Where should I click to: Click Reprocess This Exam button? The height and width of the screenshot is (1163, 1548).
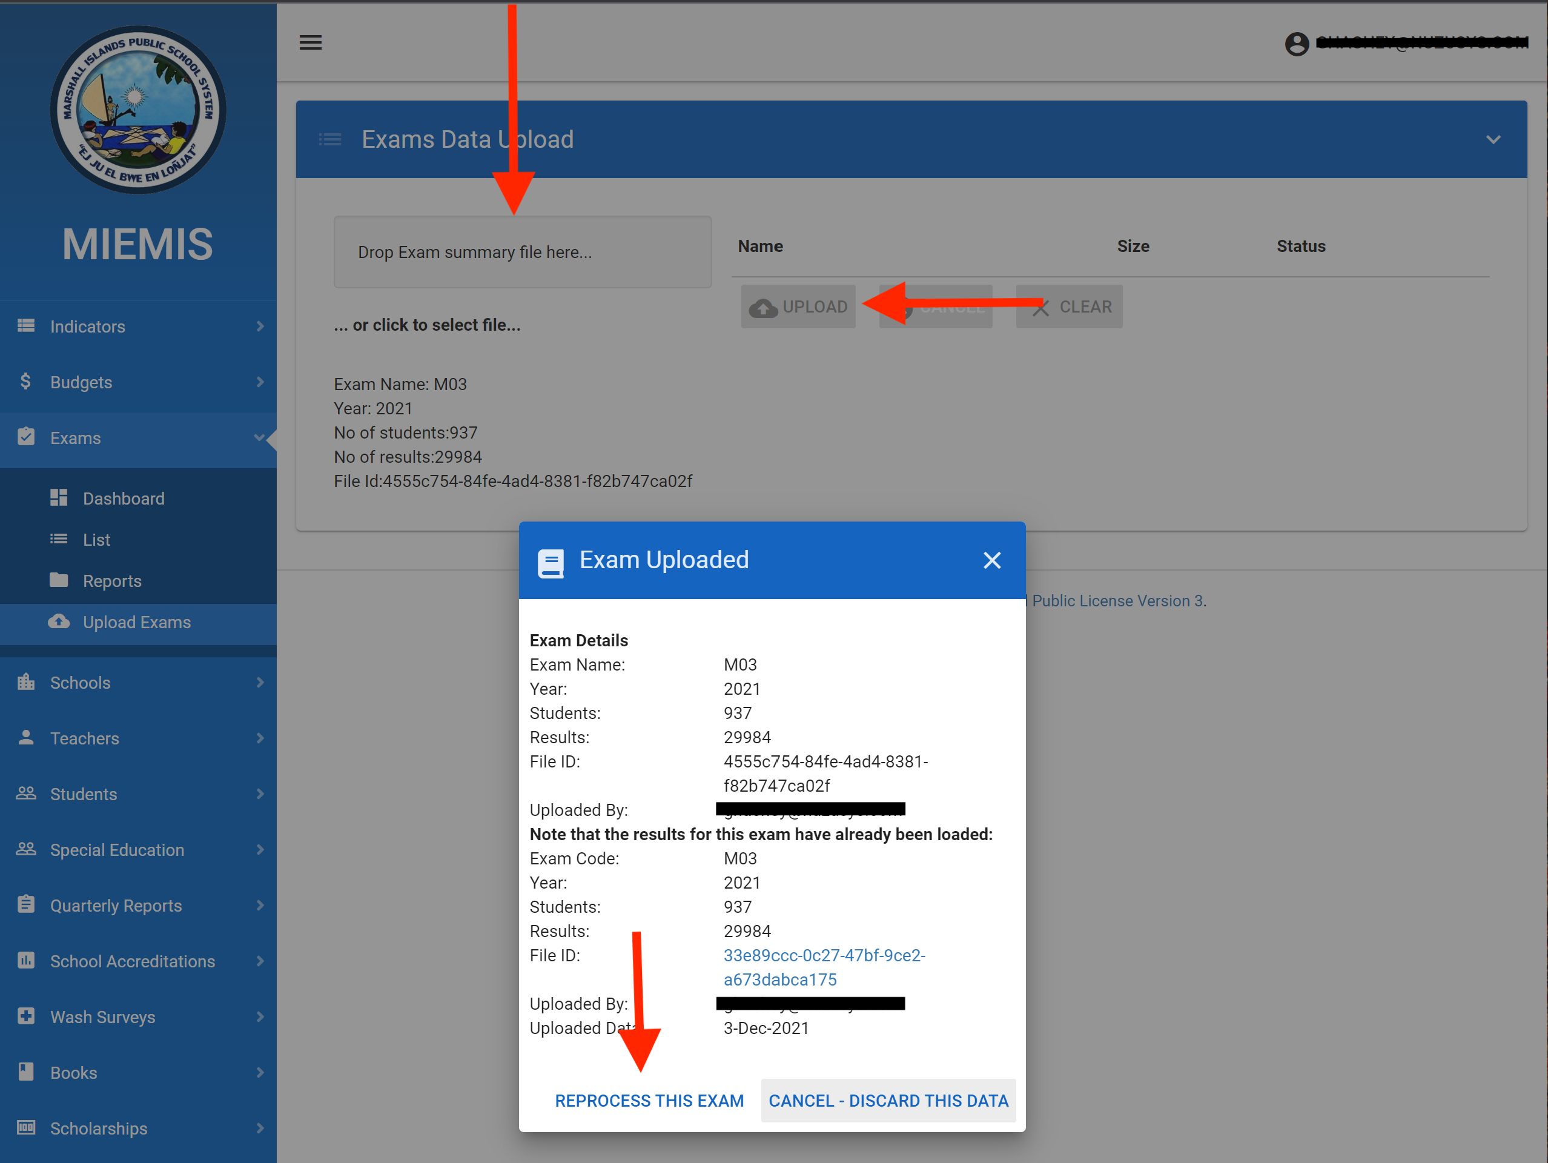click(x=649, y=1100)
